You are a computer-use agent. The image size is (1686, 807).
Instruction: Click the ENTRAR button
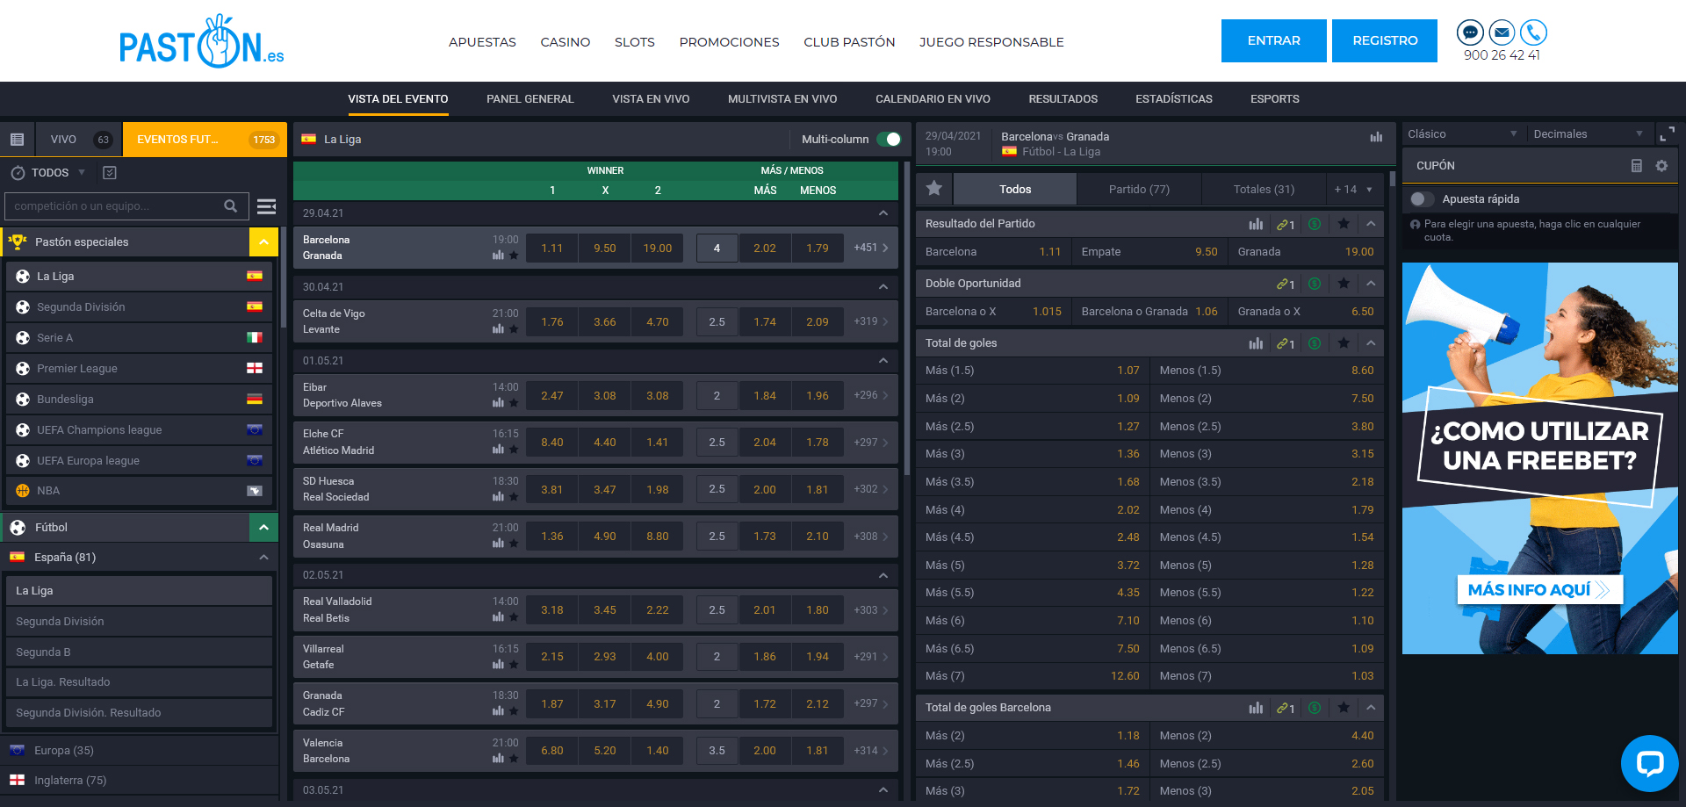pos(1274,40)
